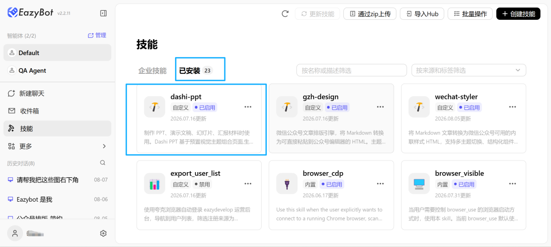This screenshot has height=247, width=551.
Task: Click the version label v2.2.11
Action: [x=64, y=14]
